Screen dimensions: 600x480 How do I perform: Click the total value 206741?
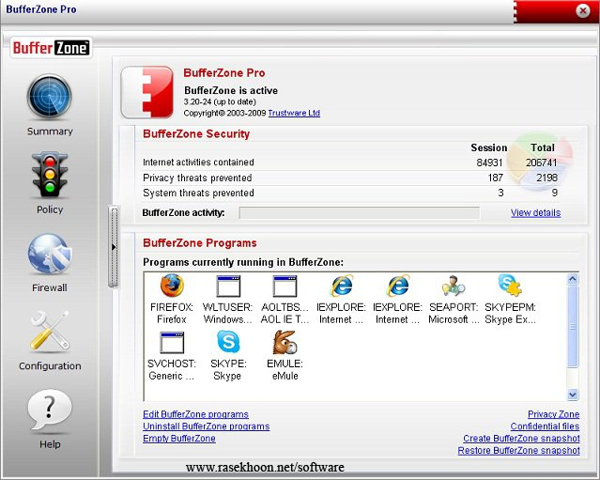tap(541, 163)
